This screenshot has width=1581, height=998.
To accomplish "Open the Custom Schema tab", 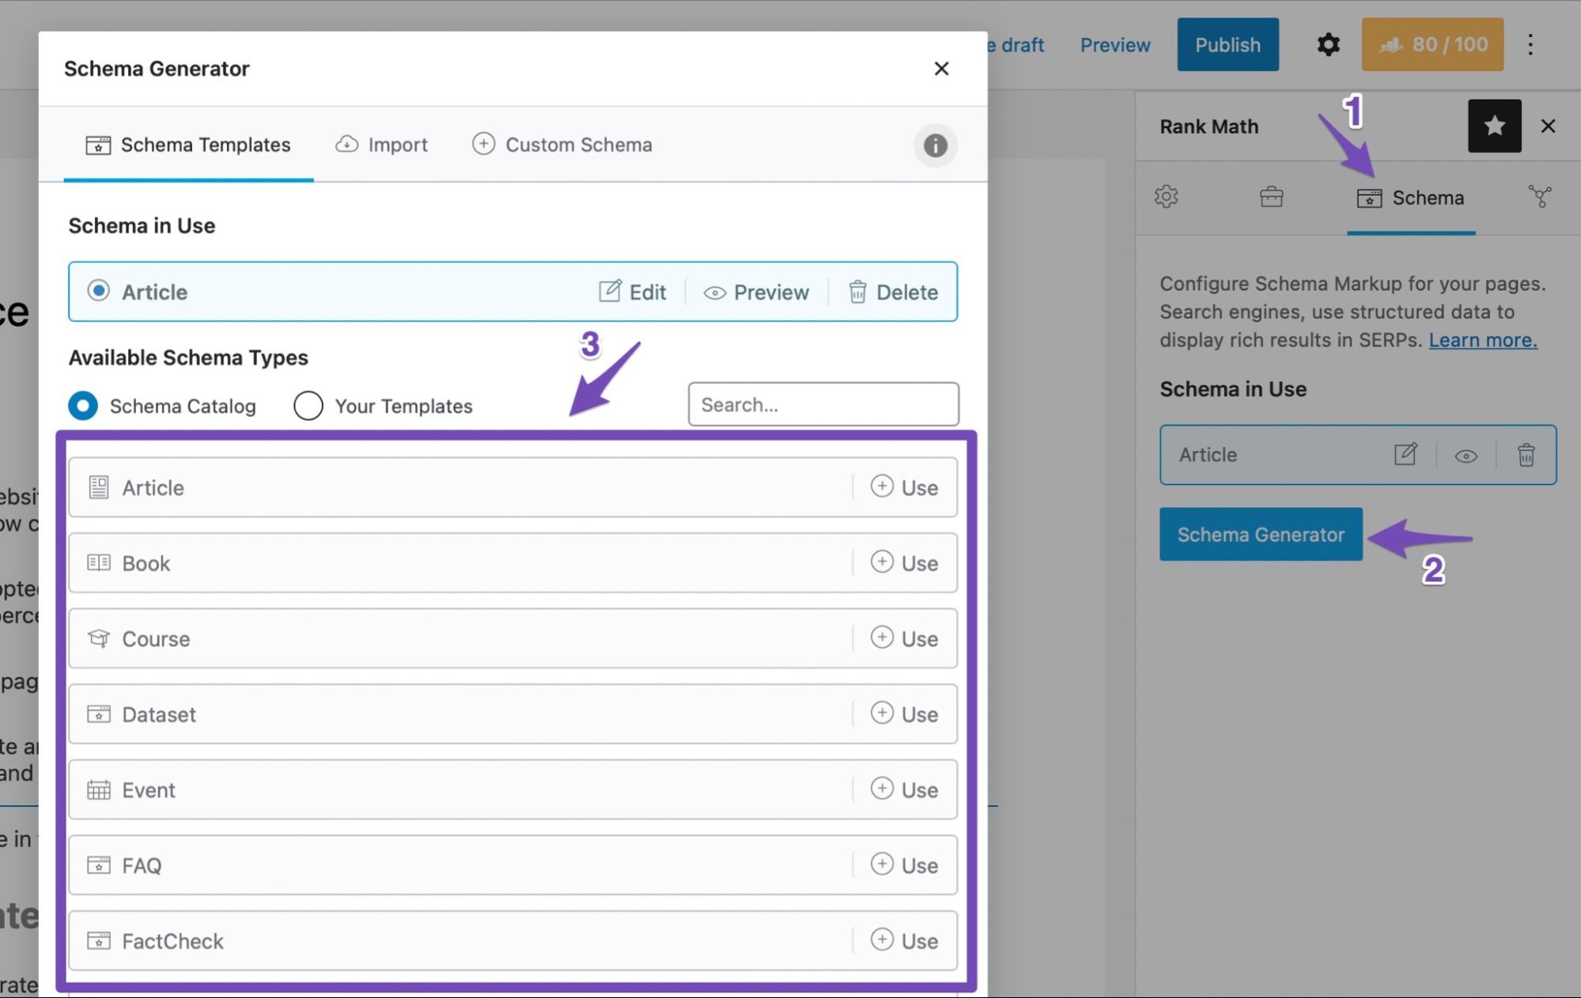I will point(562,145).
